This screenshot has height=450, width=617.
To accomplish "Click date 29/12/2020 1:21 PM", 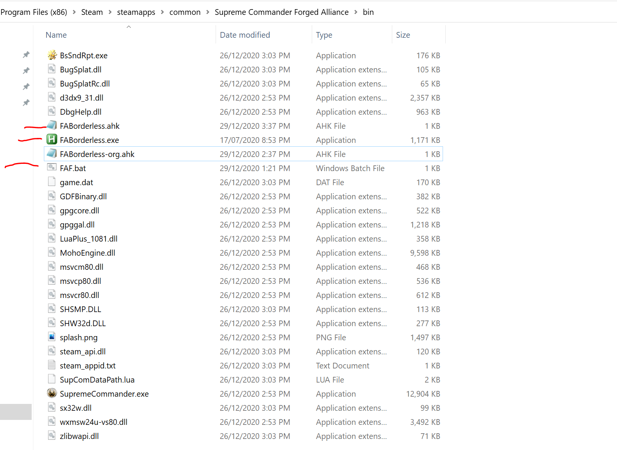I will [x=255, y=168].
